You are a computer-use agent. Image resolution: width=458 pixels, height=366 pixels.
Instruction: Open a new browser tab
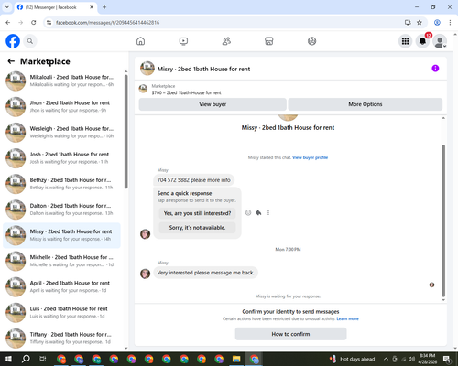tap(104, 7)
